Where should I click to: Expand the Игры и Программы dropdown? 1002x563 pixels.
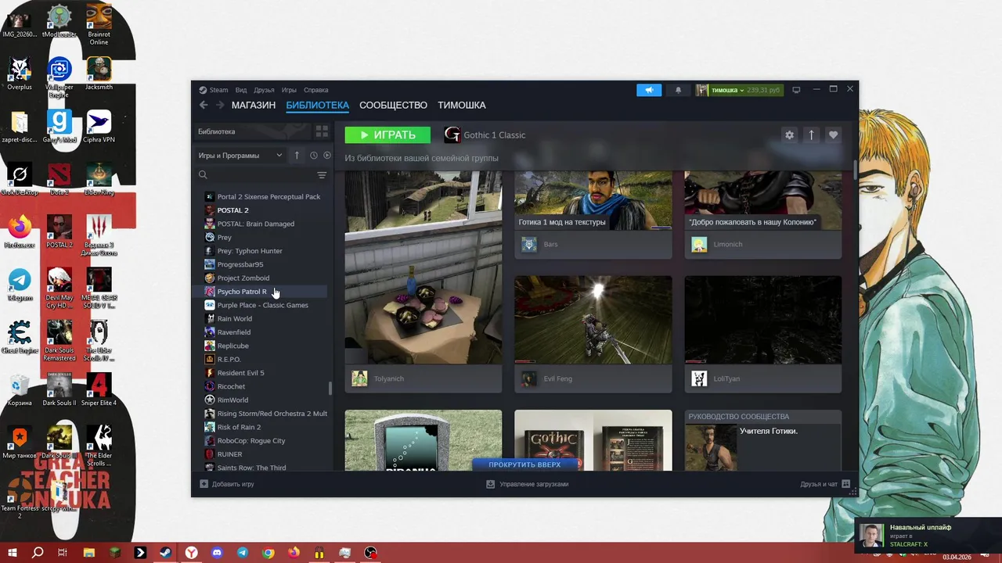point(240,156)
